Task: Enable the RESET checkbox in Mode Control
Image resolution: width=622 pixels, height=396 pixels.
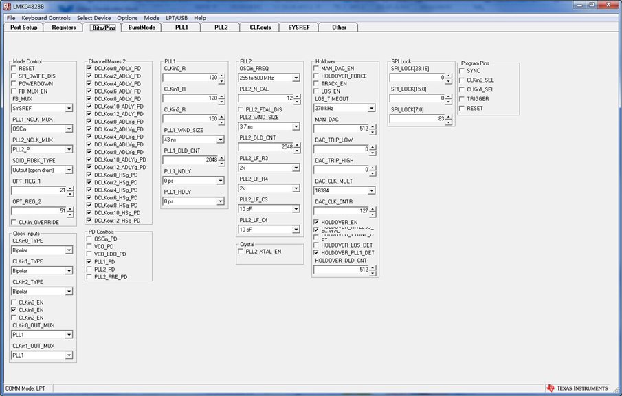Action: click(14, 68)
